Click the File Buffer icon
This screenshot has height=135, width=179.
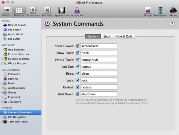pyautogui.click(x=5, y=39)
